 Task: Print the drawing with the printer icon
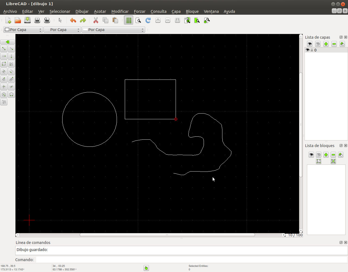37,20
